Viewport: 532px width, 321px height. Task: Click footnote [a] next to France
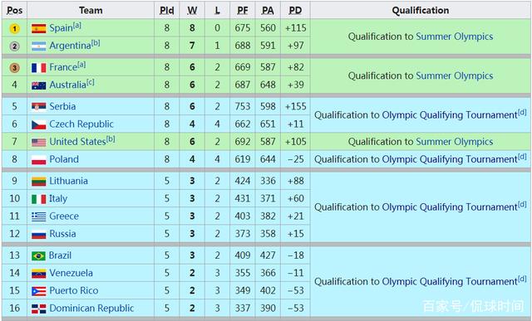point(81,65)
